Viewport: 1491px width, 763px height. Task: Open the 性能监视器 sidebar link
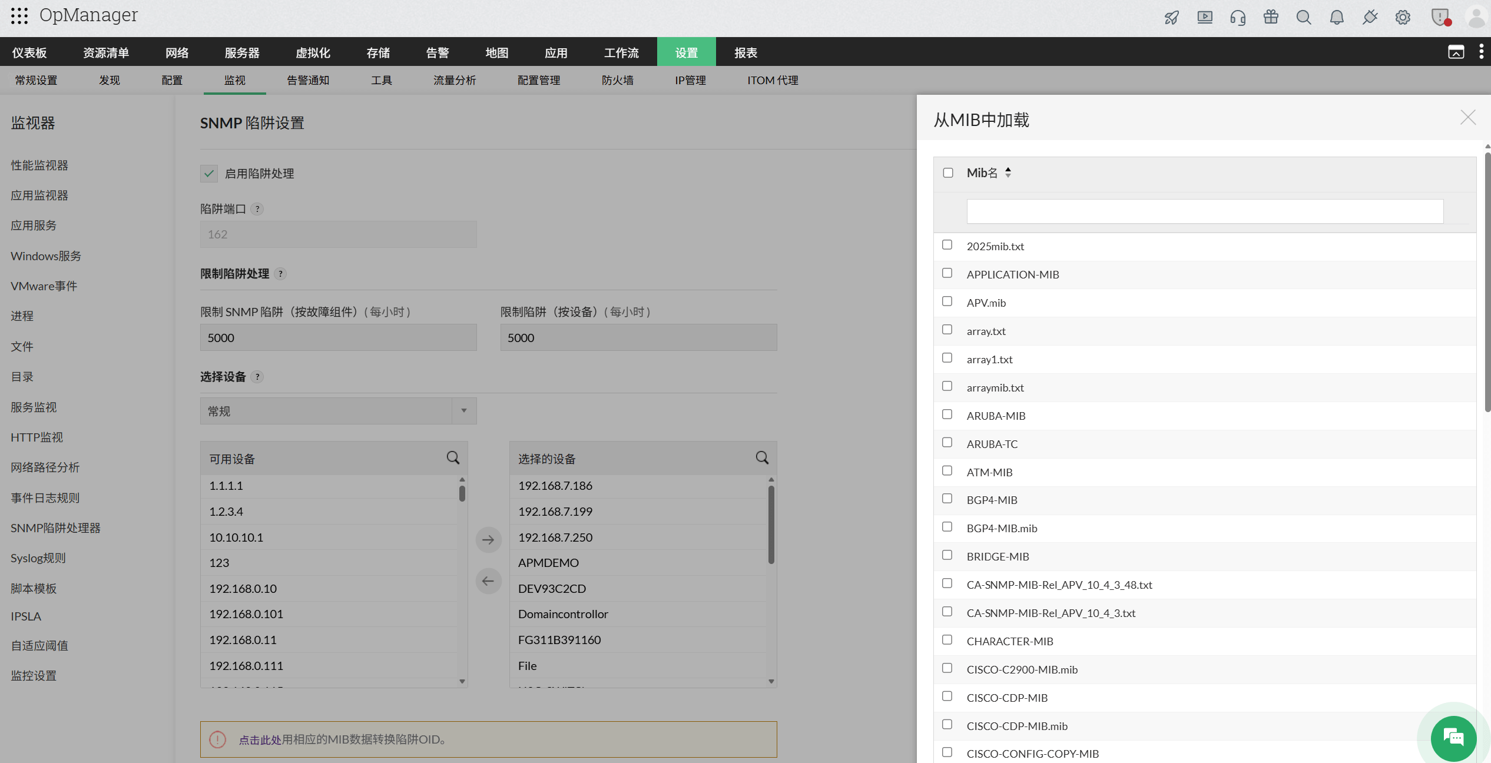pyautogui.click(x=39, y=165)
